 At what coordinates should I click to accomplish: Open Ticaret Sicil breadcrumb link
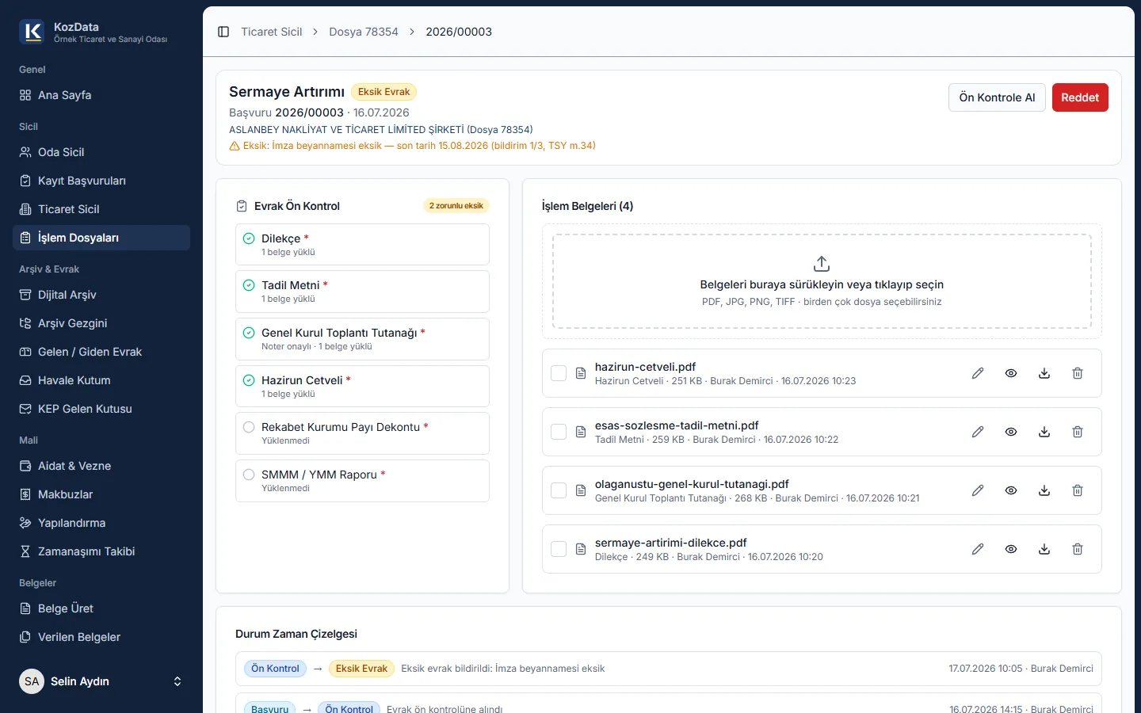click(272, 32)
